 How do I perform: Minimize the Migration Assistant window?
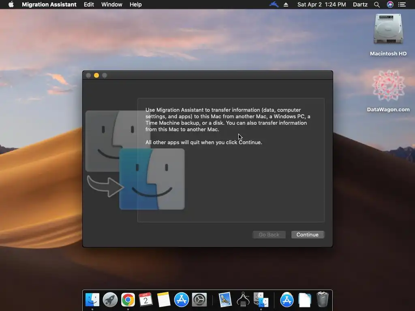[x=96, y=75]
